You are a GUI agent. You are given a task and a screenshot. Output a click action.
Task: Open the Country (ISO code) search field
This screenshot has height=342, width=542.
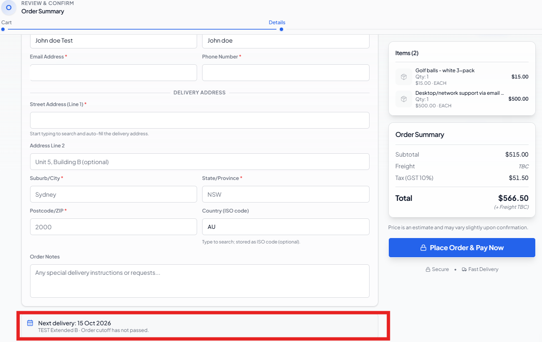click(x=286, y=227)
